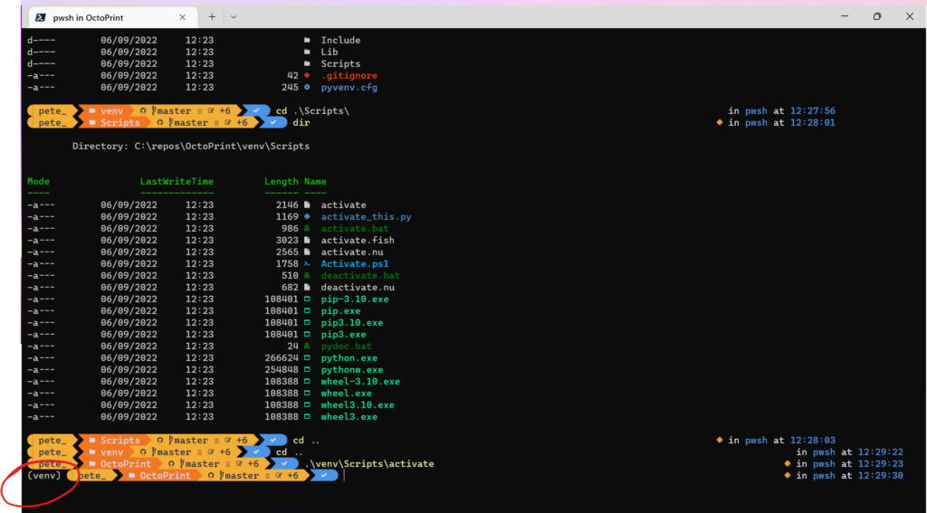Viewport: 927px width, 513px height.
Task: Click the 12:29:30 timestamp on the right
Action: click(880, 476)
